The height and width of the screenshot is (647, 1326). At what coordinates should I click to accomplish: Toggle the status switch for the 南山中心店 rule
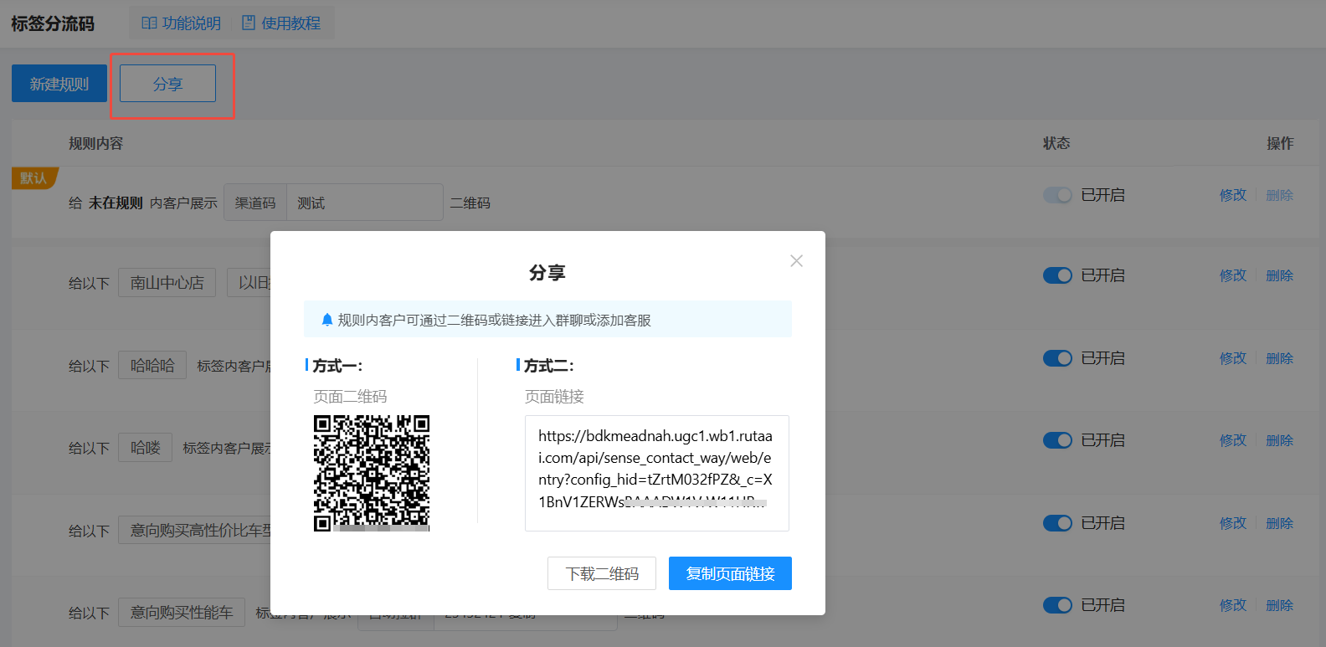click(x=1057, y=275)
